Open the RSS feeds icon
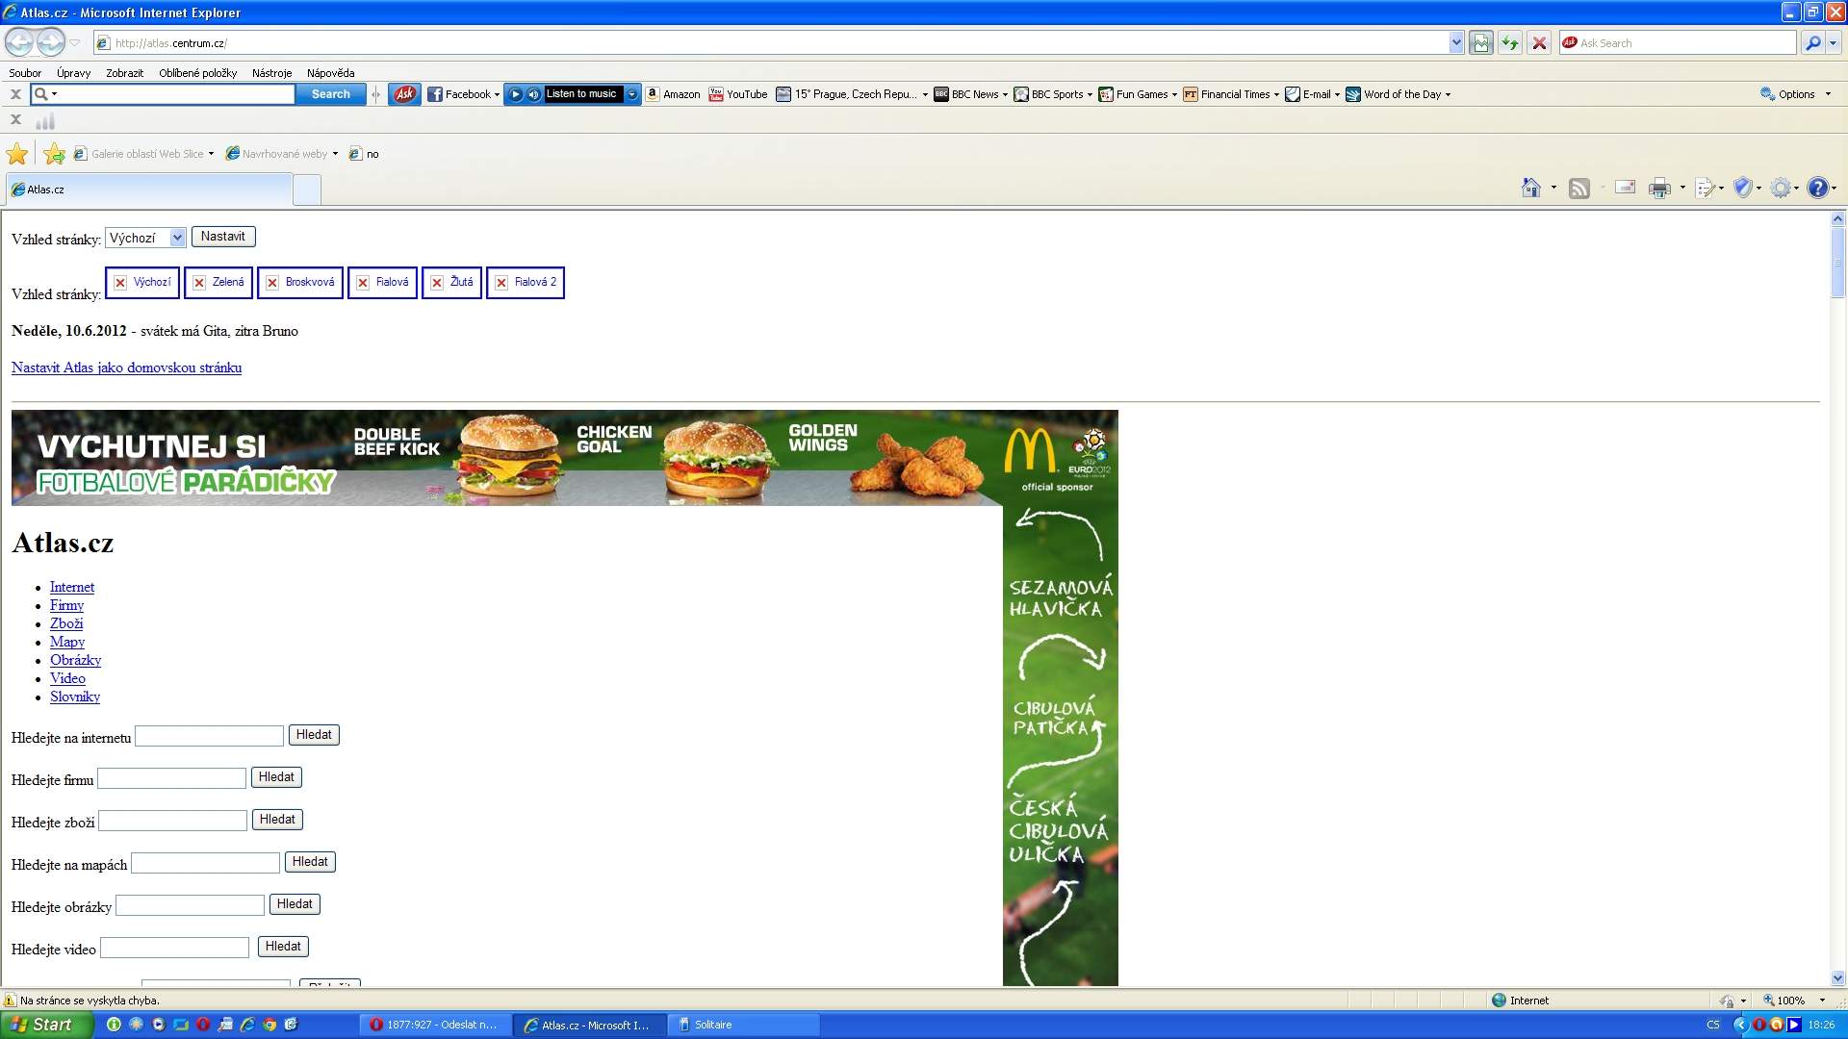 pyautogui.click(x=1579, y=189)
